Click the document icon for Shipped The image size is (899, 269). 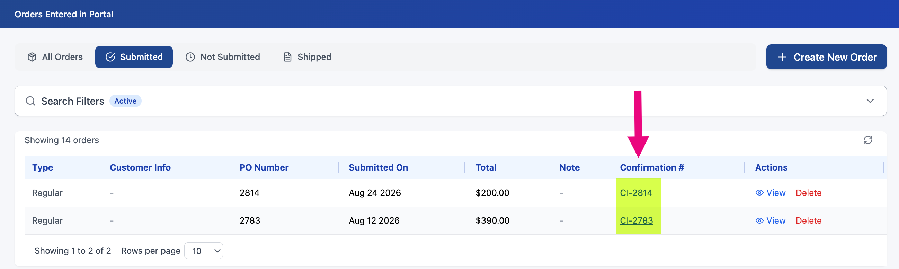287,57
